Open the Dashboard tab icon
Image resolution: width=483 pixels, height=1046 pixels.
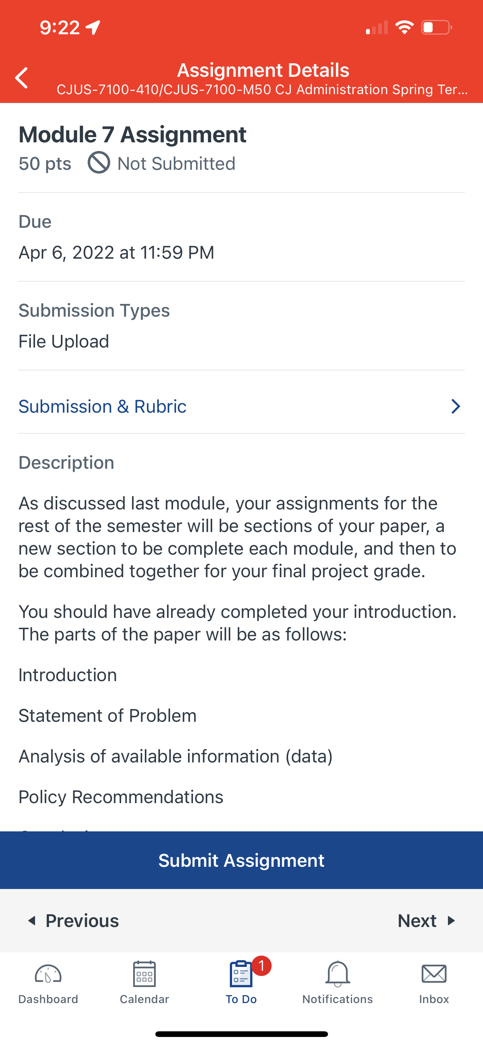(x=48, y=974)
